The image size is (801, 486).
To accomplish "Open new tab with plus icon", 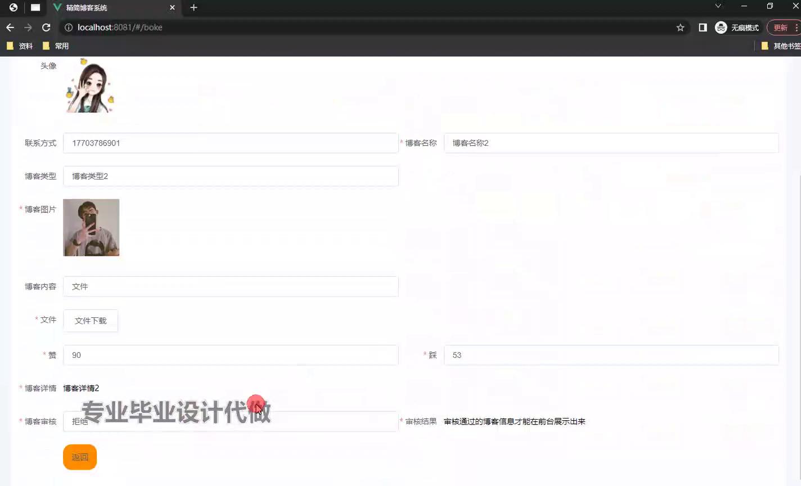I will pos(193,7).
